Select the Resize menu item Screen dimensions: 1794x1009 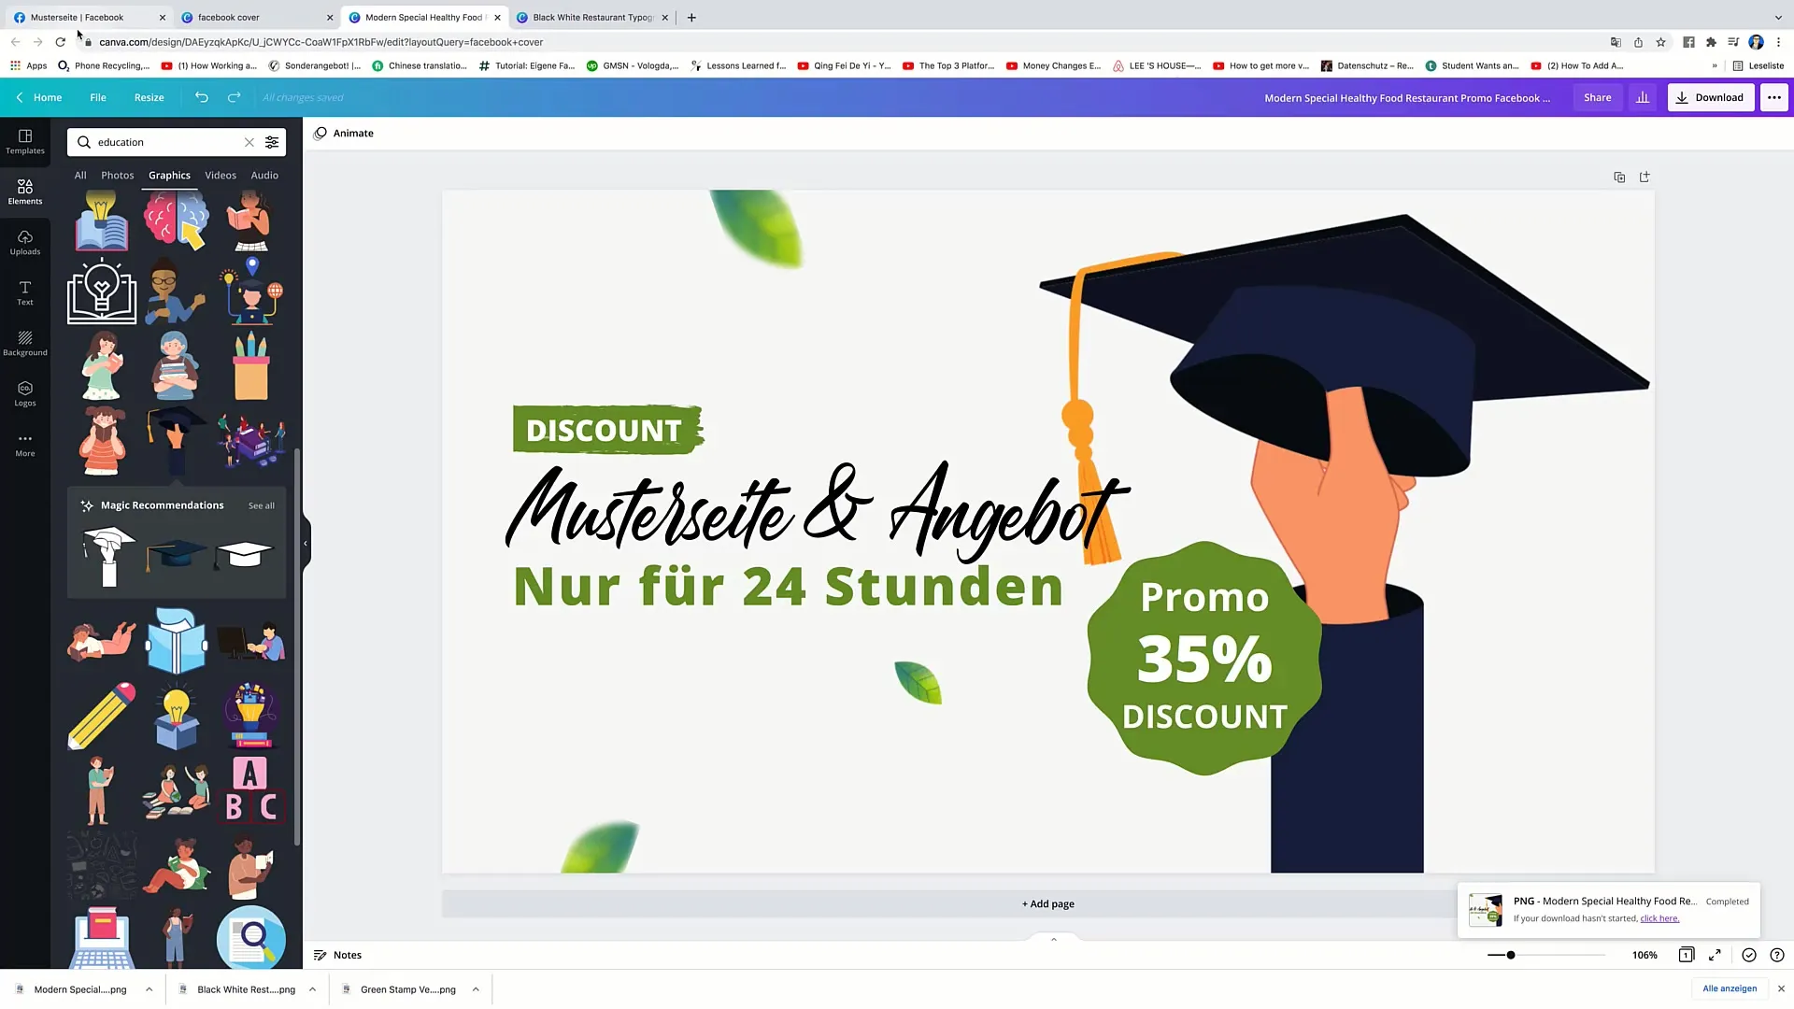tap(148, 97)
